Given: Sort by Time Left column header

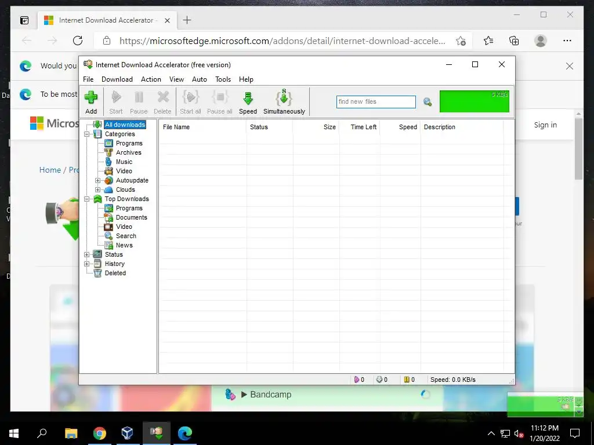Looking at the screenshot, I should 360,127.
